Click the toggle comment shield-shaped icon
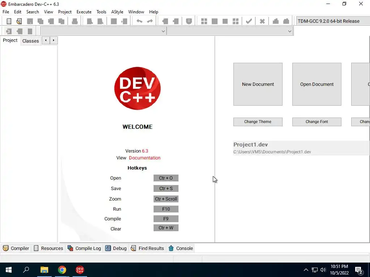 pos(189,21)
